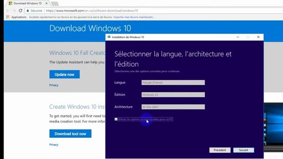Image resolution: width=283 pixels, height=159 pixels.
Task: Open the Privacy link under Update now
Action: click(54, 85)
